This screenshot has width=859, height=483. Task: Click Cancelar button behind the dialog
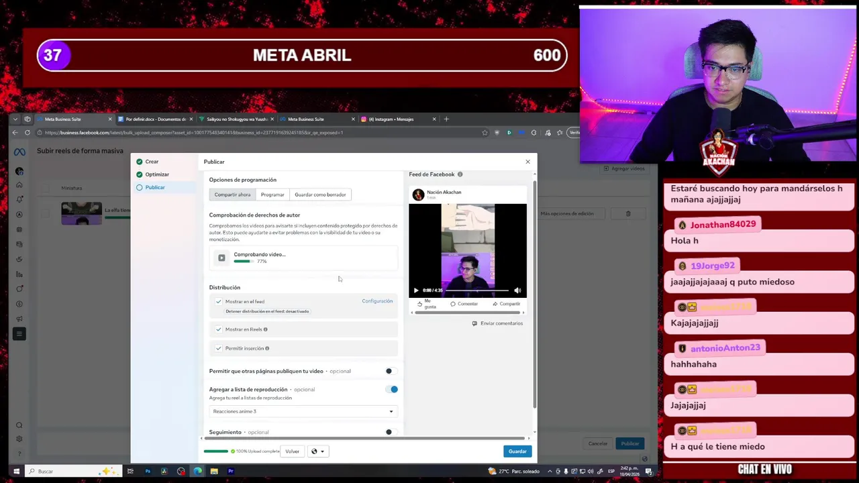(x=598, y=443)
